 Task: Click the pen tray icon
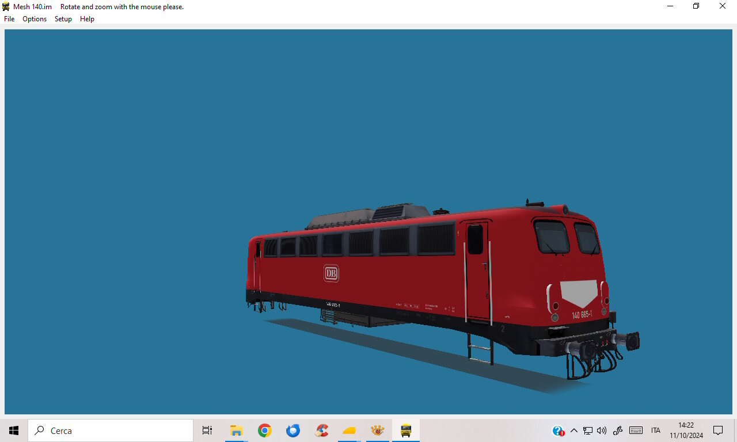click(618, 430)
